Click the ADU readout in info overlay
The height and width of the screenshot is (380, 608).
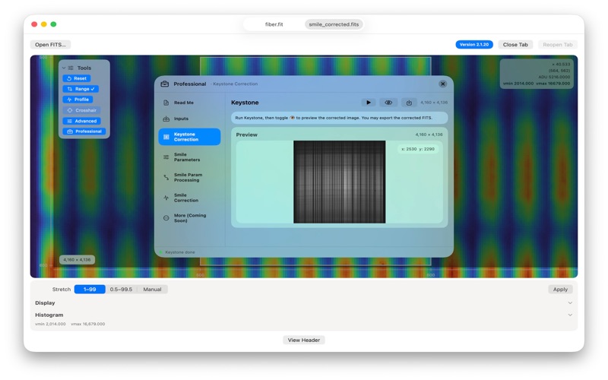554,77
